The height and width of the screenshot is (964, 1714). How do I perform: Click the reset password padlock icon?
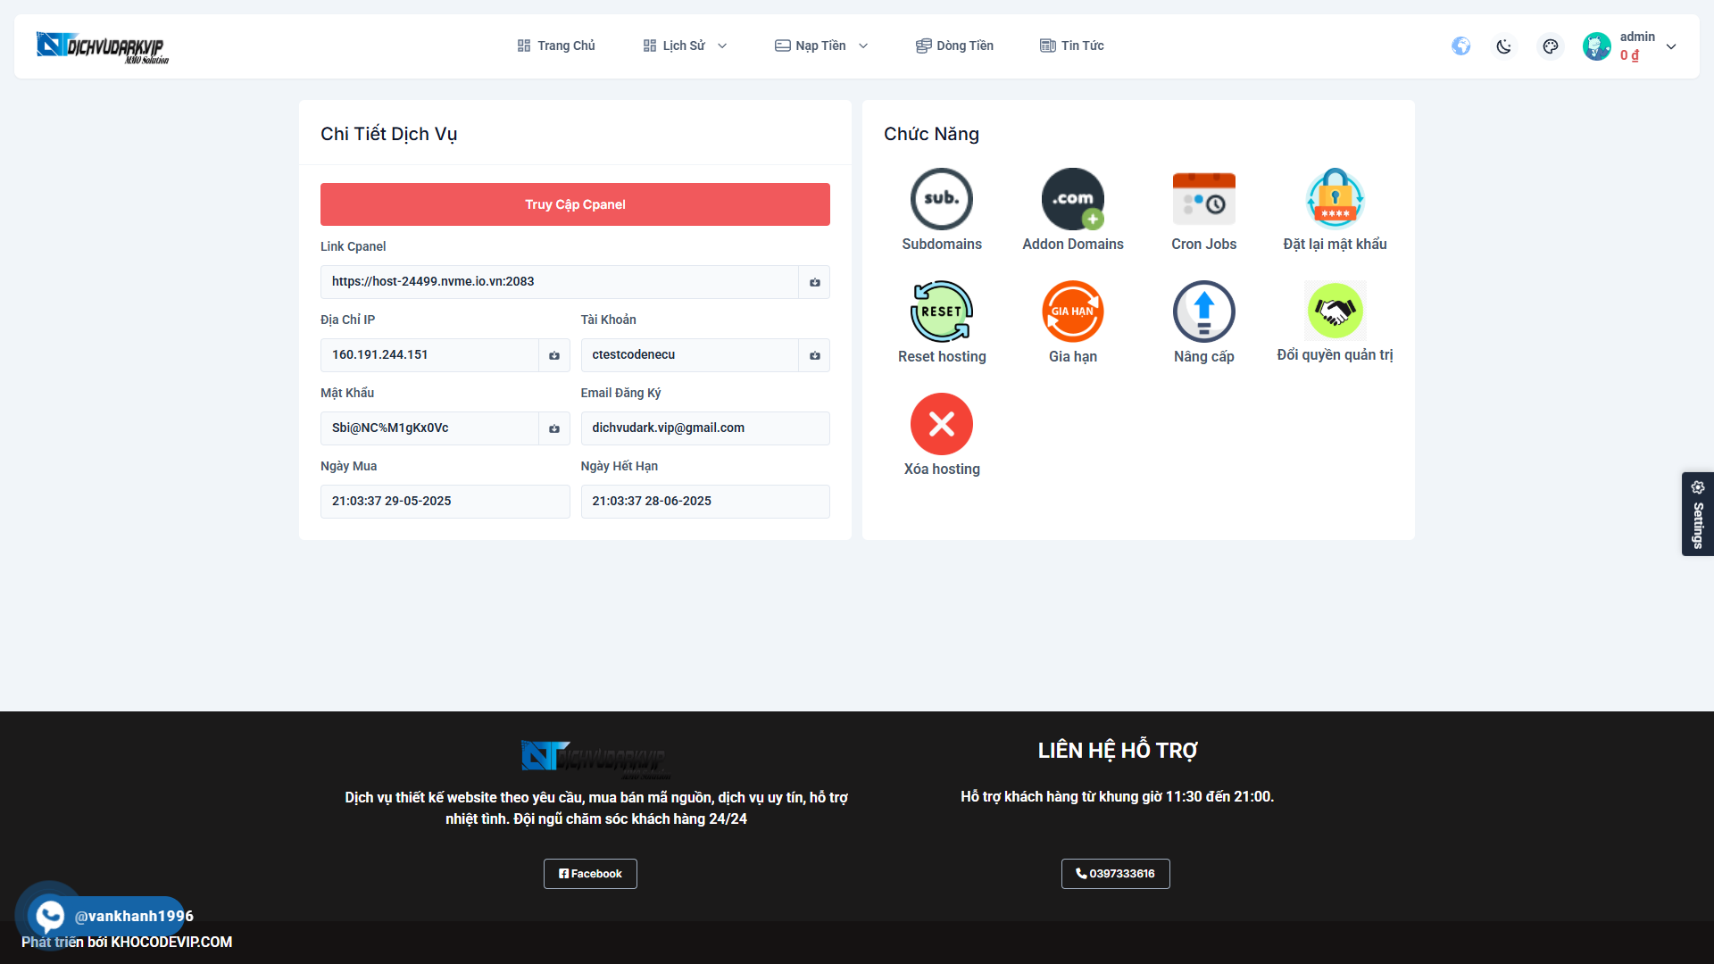pyautogui.click(x=1335, y=199)
